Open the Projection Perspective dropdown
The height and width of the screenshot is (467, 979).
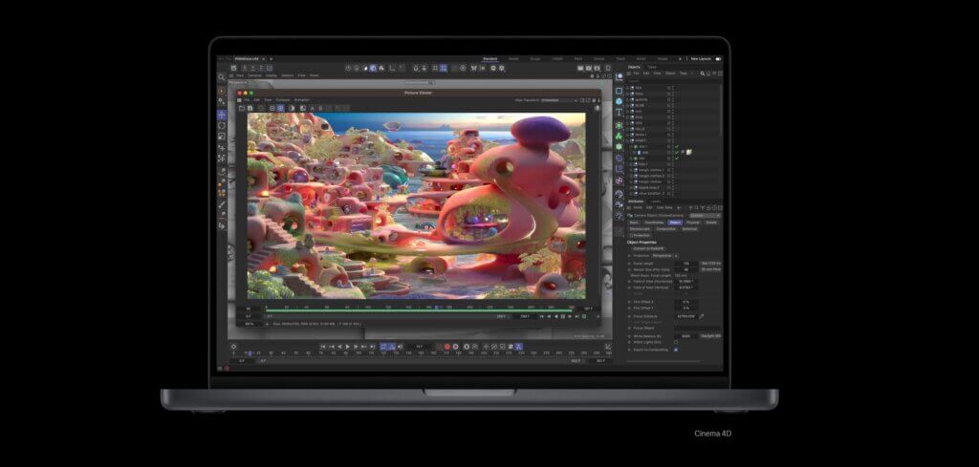click(665, 256)
